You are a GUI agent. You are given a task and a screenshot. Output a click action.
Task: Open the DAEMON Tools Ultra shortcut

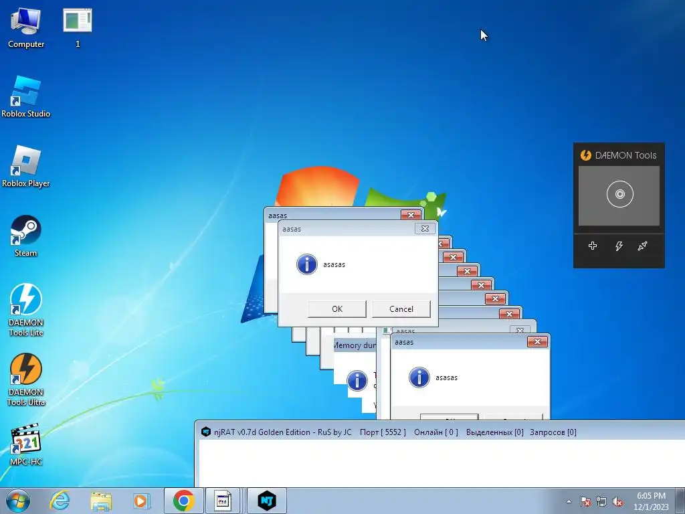pyautogui.click(x=26, y=379)
